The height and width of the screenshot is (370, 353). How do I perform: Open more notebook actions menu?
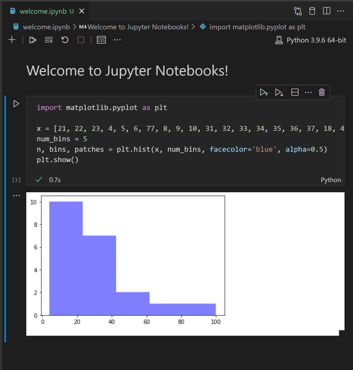click(117, 40)
